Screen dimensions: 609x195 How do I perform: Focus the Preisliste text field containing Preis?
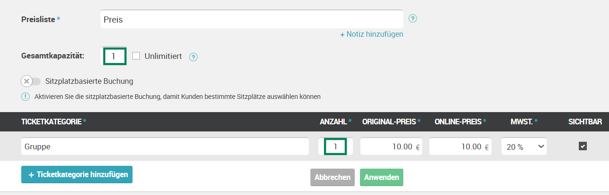tap(252, 19)
